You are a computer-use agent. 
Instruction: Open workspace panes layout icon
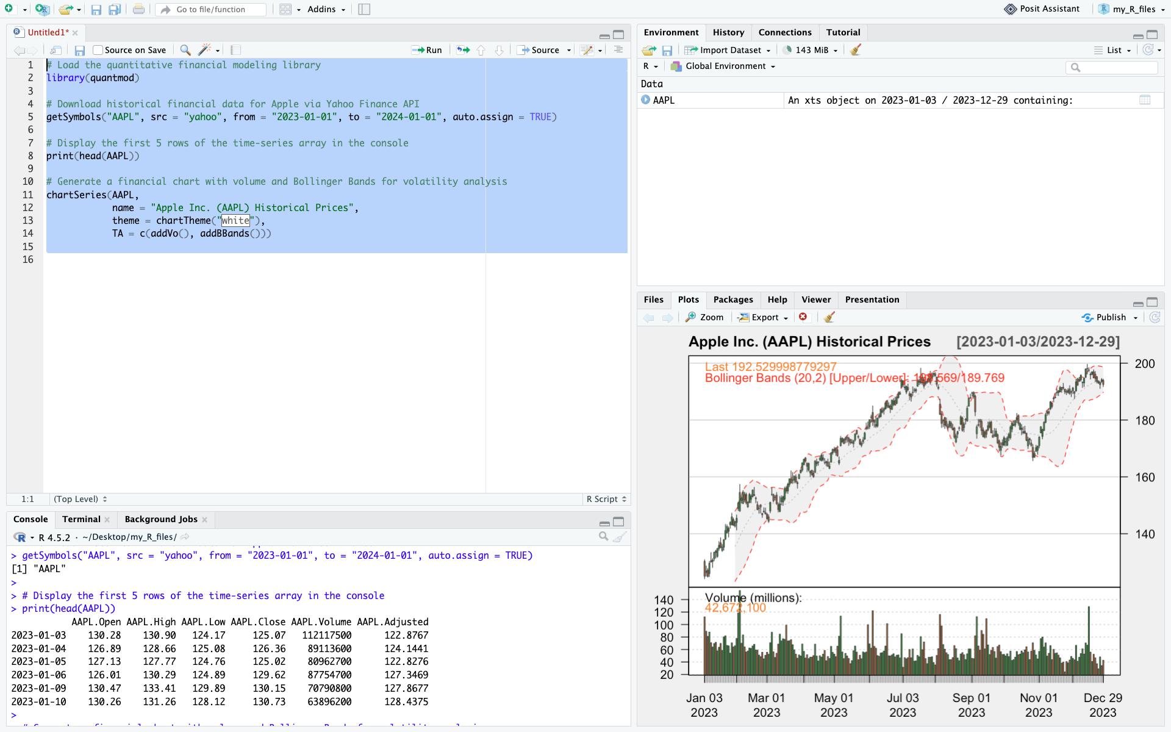point(285,9)
